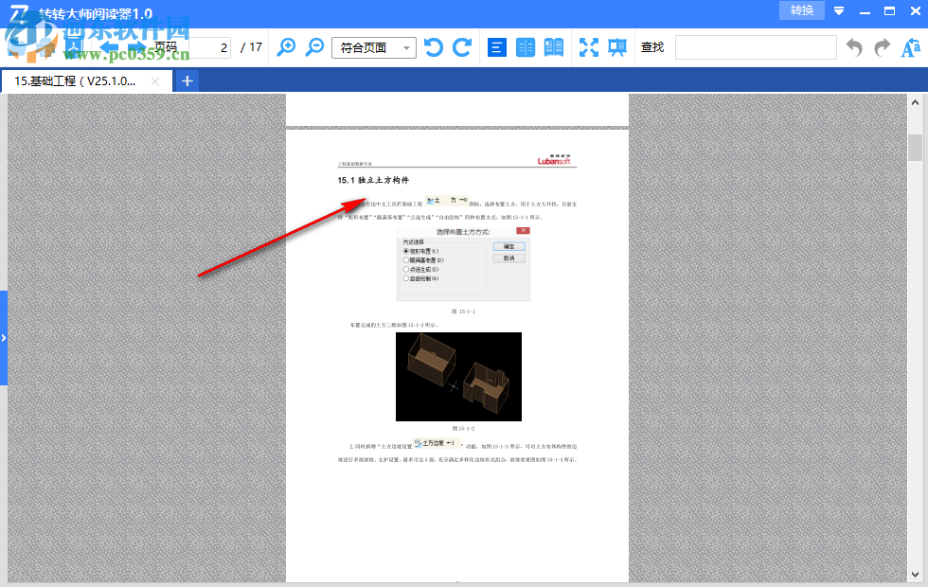Screen dimensions: 928x587
Task: Find next search result arrow
Action: point(883,47)
